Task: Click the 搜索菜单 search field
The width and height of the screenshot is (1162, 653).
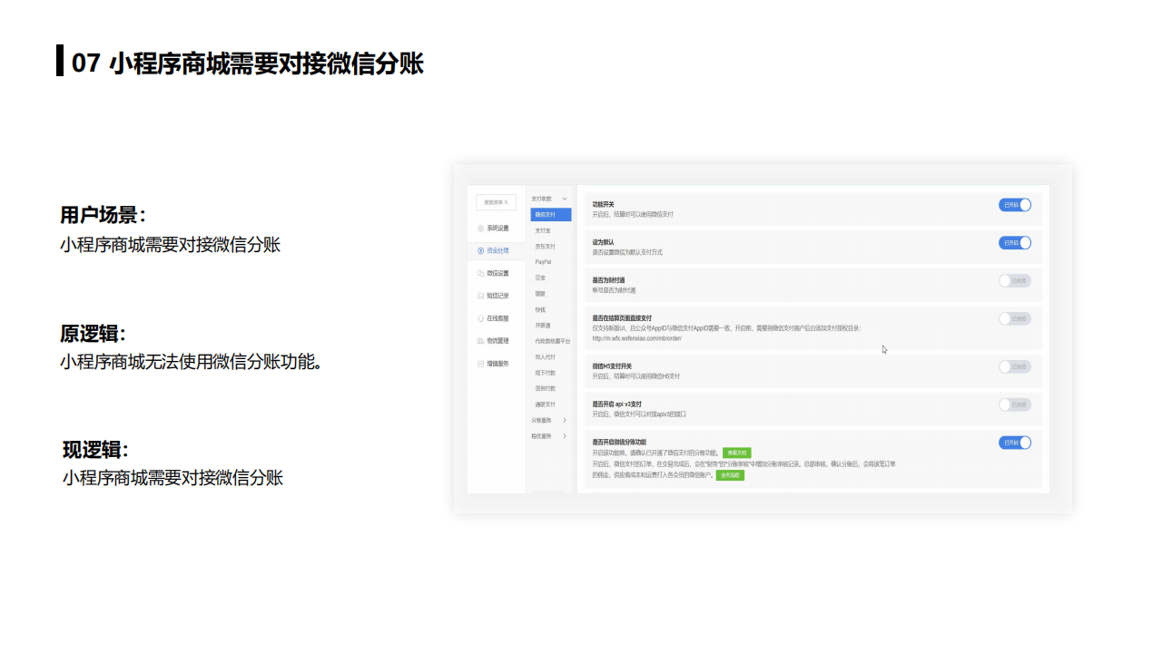Action: pos(496,202)
